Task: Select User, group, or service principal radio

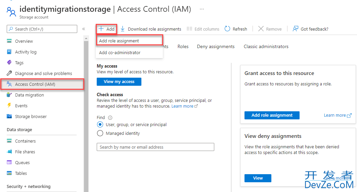Action: [100, 124]
